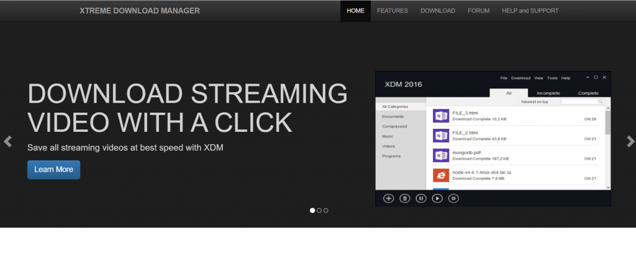Click the date on the FILE_3.html row
The width and height of the screenshot is (636, 278).
click(590, 119)
